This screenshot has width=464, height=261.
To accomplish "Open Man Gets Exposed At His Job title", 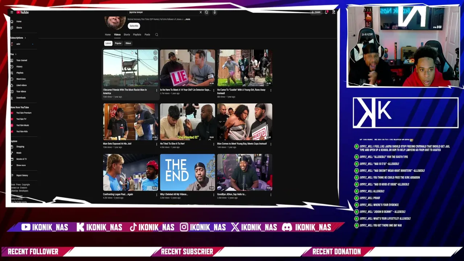I will click(117, 144).
